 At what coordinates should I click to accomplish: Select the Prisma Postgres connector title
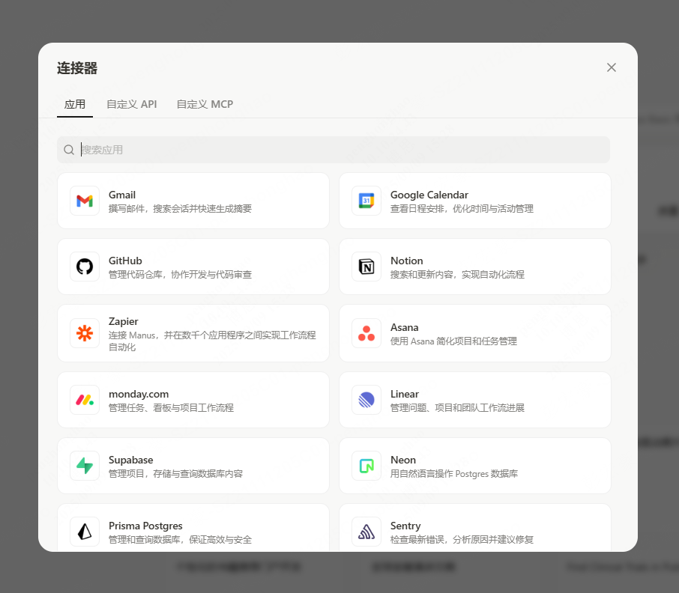pos(145,526)
